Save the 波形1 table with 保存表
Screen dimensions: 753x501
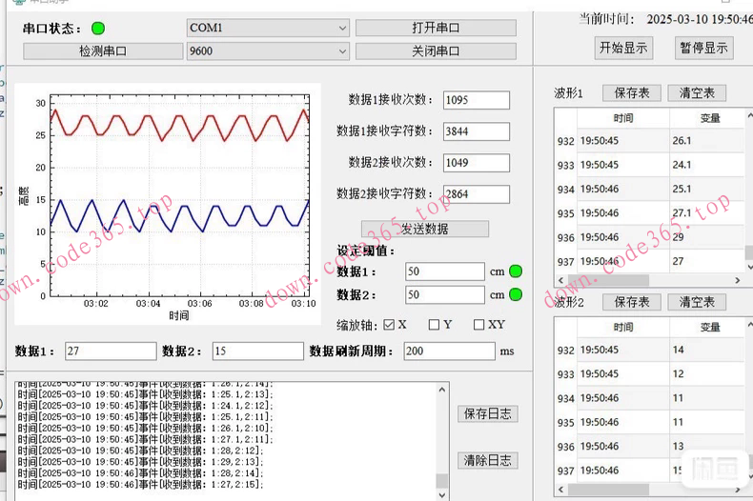coord(632,93)
